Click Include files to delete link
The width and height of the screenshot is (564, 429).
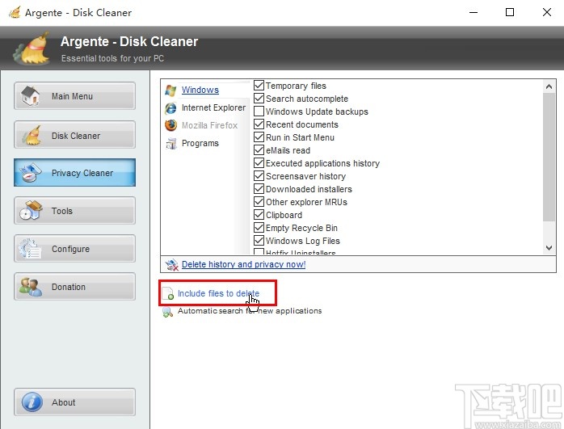[x=218, y=293]
